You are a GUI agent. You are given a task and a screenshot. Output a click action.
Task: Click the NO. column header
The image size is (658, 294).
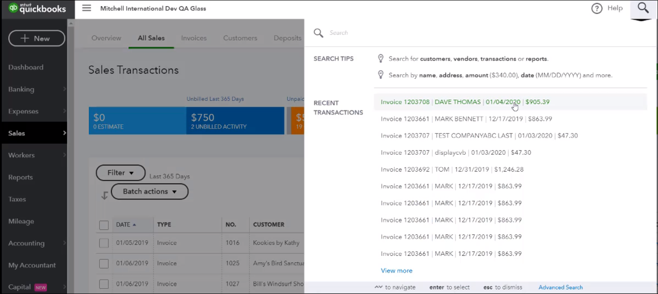click(x=230, y=225)
